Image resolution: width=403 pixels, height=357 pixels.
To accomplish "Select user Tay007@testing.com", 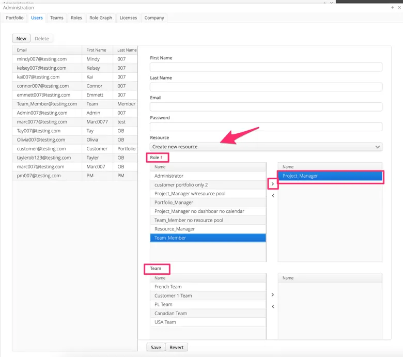I will (x=75, y=131).
